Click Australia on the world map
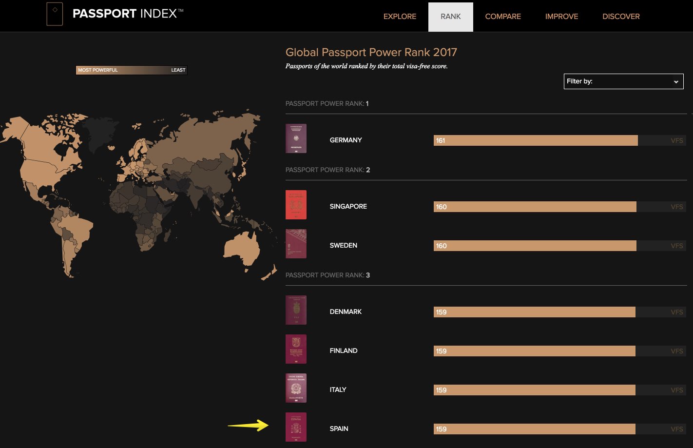 (242, 249)
